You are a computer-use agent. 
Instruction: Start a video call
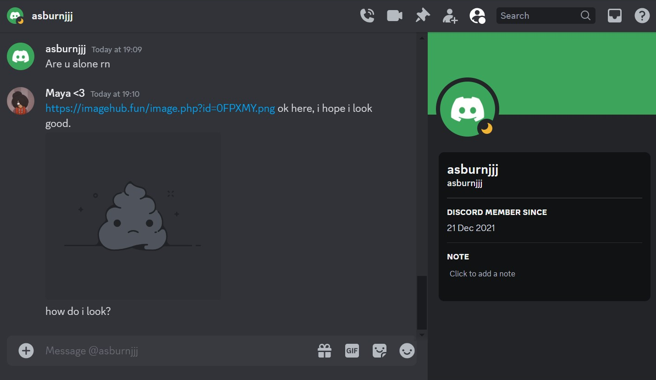point(394,16)
